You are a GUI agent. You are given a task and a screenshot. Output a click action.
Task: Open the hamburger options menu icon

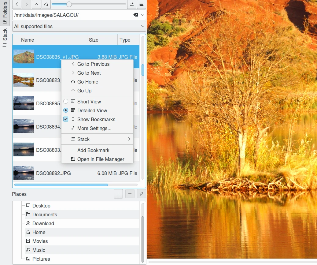(141, 4)
